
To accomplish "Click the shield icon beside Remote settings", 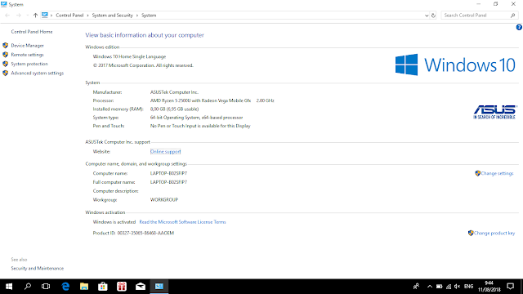I will 6,55.
